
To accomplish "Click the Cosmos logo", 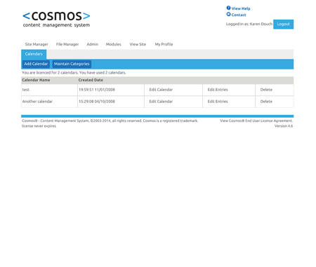I will click(x=56, y=19).
